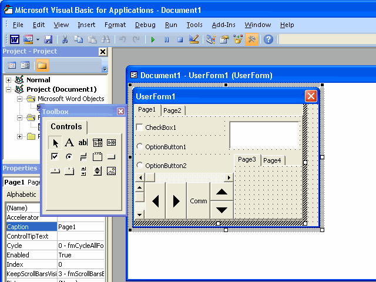Select the Page3 tab
This screenshot has height=282, width=376.
click(247, 159)
